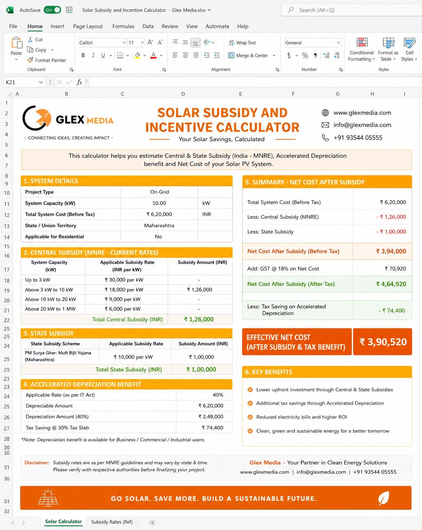Apply Accounting Number Format dollar icon
This screenshot has height=530, width=422.
[289, 55]
